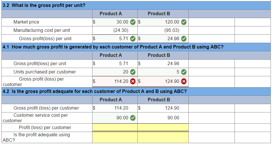Click 'Product A' column header in section 3.2

pos(111,14)
